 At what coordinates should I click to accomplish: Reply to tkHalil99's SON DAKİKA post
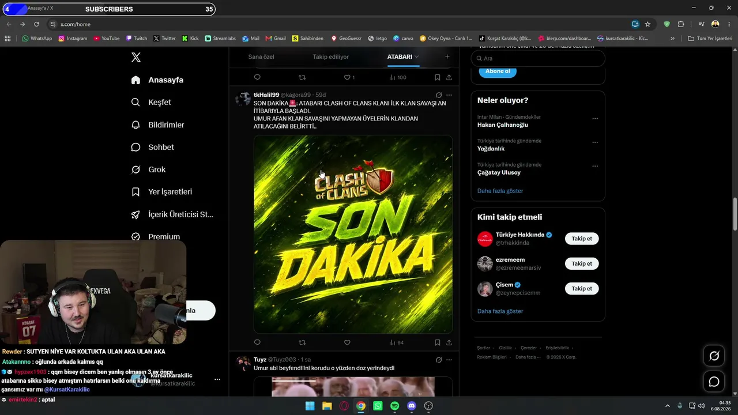[x=257, y=342]
